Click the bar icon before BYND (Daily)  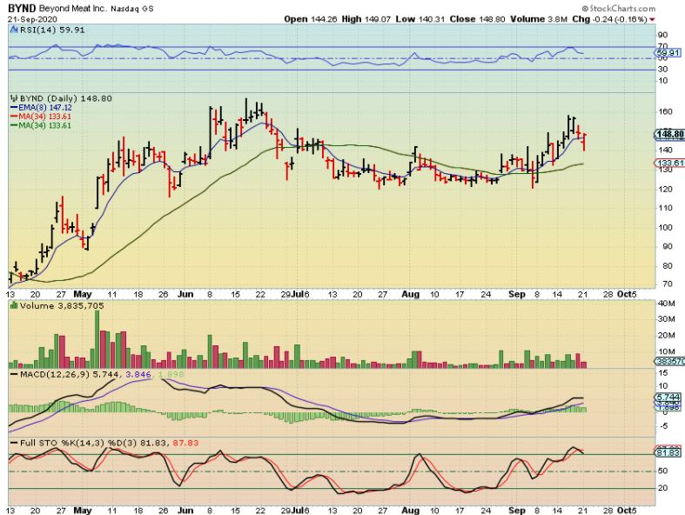pyautogui.click(x=14, y=98)
